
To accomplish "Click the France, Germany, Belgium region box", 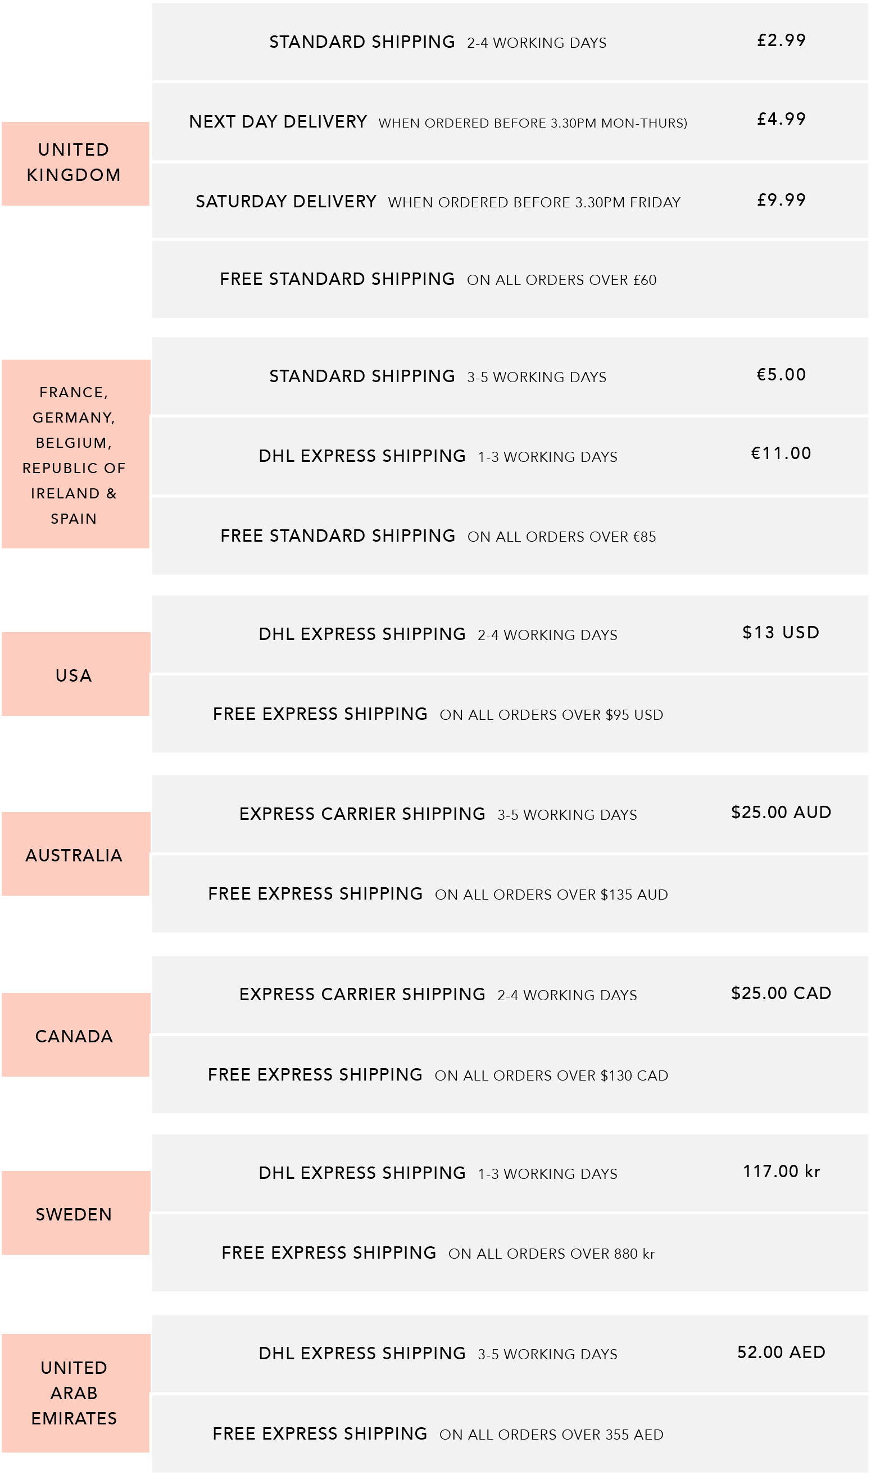I will pyautogui.click(x=75, y=454).
